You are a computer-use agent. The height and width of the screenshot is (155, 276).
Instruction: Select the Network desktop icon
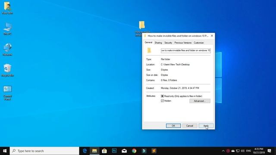click(x=7, y=50)
